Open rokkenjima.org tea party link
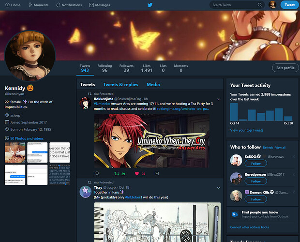Screen dimensions: 300x242 pyautogui.click(x=183, y=109)
